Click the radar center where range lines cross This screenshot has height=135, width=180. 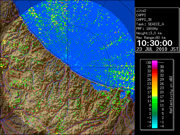(x=68, y=67)
